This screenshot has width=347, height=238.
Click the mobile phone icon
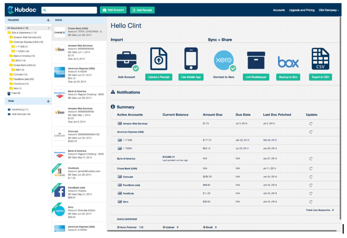point(191,58)
